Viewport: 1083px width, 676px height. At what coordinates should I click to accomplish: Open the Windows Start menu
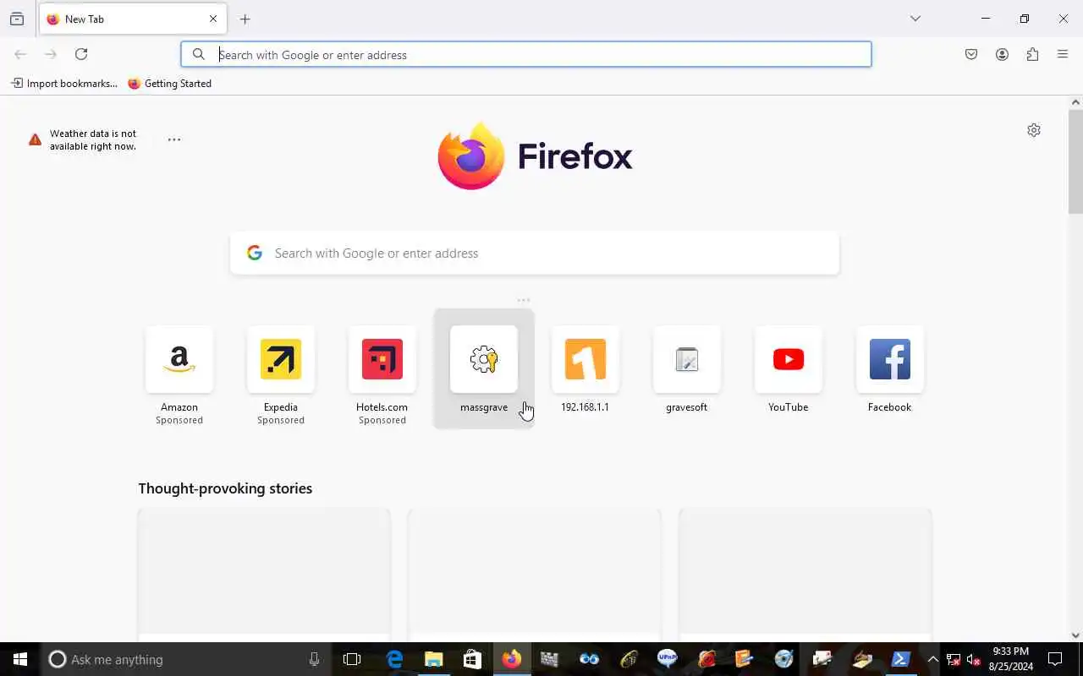(20, 659)
